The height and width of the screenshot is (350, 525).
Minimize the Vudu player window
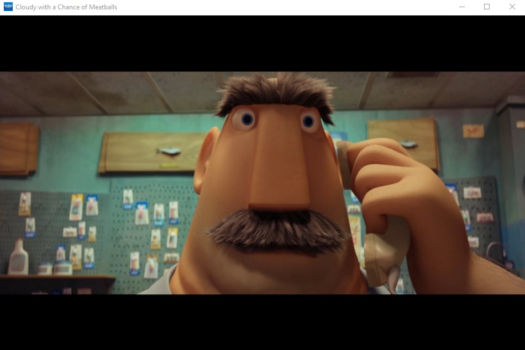461,7
